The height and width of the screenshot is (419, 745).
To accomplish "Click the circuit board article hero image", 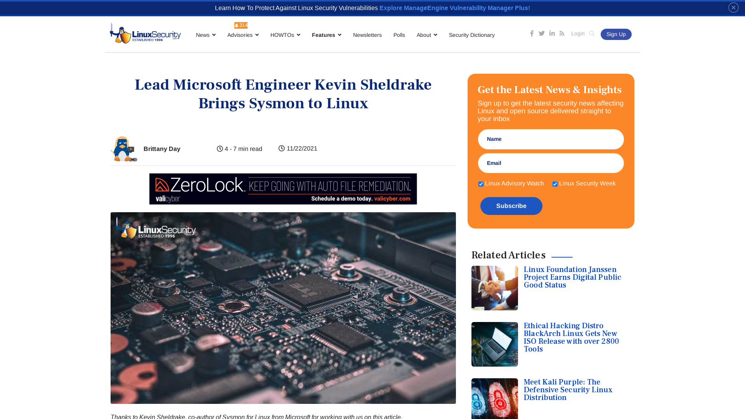I will click(283, 308).
